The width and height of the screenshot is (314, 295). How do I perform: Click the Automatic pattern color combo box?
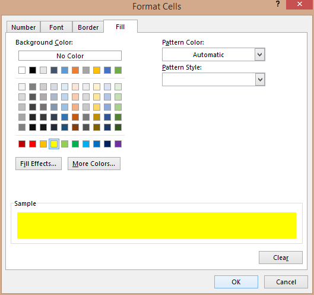pyautogui.click(x=214, y=54)
